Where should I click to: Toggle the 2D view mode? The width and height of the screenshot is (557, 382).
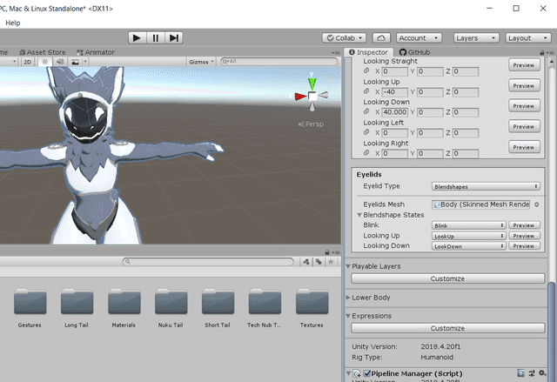click(28, 62)
